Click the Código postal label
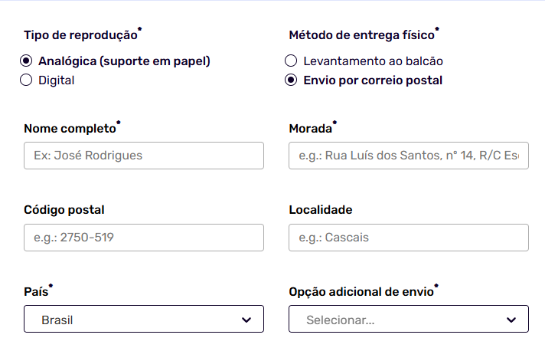545x351 pixels. pos(64,209)
